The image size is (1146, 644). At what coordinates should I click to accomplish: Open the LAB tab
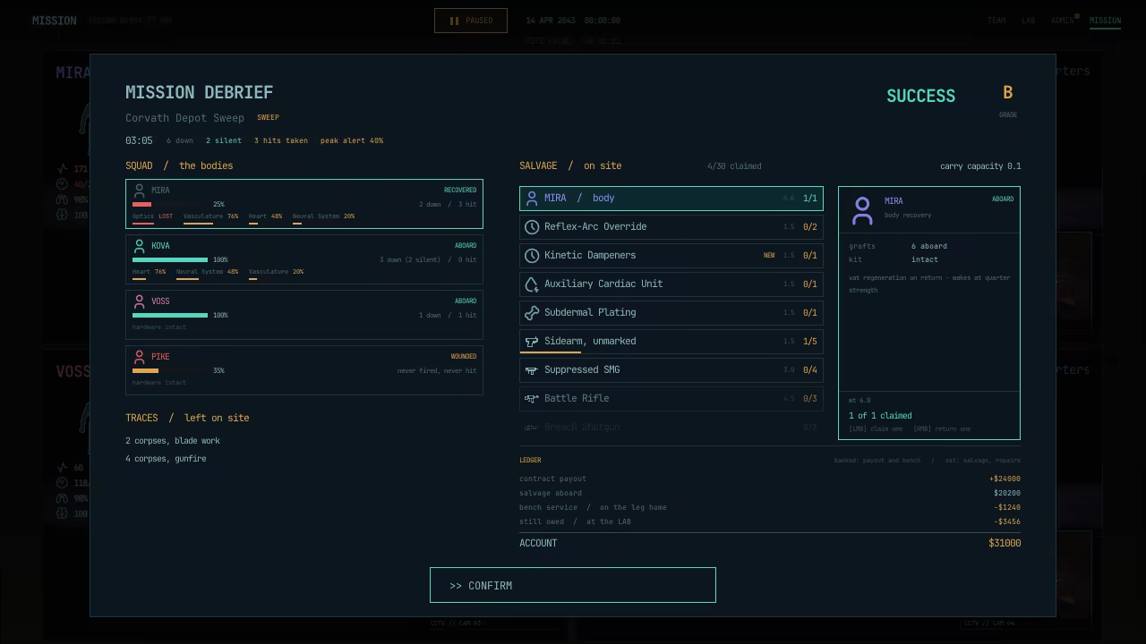[1028, 21]
